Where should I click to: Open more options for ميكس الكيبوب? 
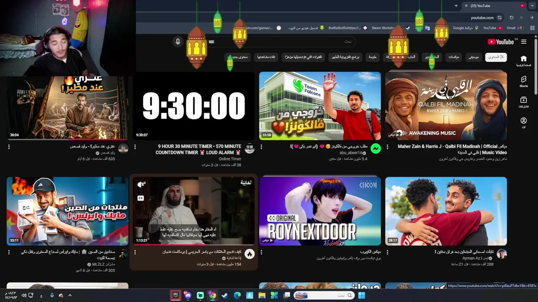pos(261,252)
